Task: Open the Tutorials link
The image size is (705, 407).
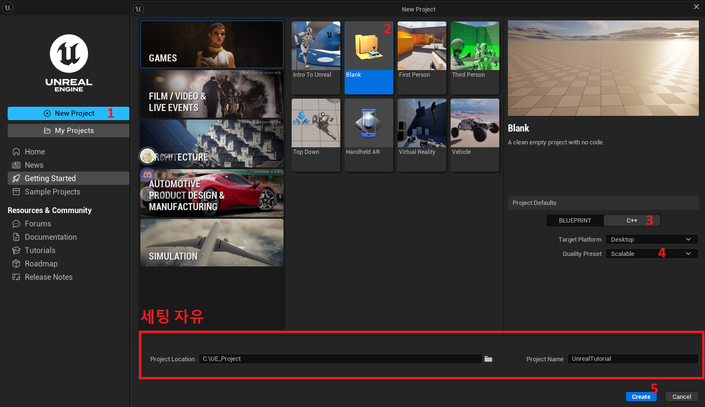Action: coord(68,250)
